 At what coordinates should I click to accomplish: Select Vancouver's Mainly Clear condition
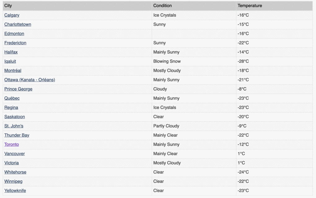165,154
